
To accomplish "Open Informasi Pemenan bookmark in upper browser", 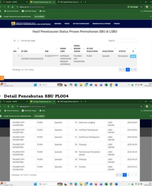I will 12,11.
